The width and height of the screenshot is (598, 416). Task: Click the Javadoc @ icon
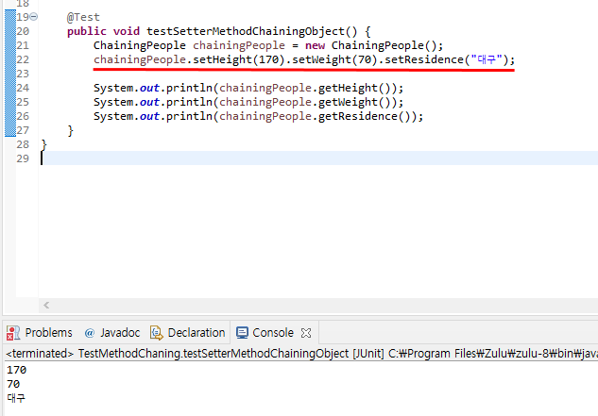89,333
